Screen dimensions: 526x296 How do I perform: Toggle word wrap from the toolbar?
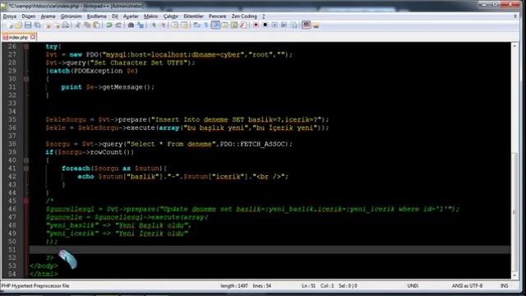pyautogui.click(x=196, y=25)
